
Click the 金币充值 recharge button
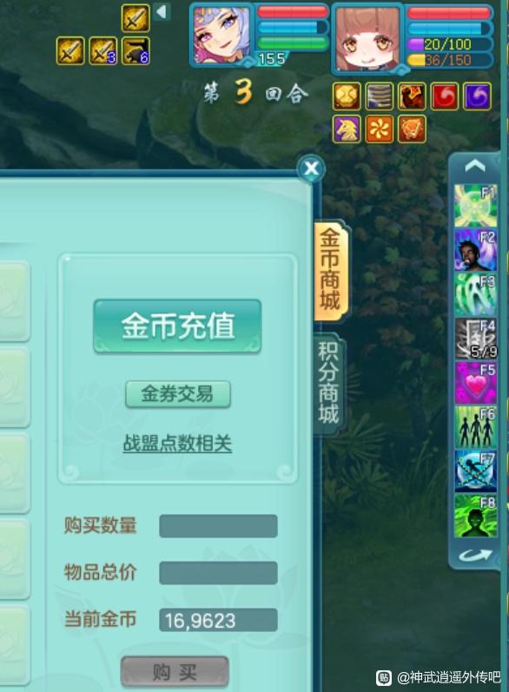click(177, 326)
